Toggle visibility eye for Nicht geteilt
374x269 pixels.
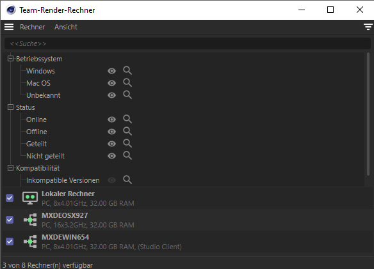tap(111, 156)
